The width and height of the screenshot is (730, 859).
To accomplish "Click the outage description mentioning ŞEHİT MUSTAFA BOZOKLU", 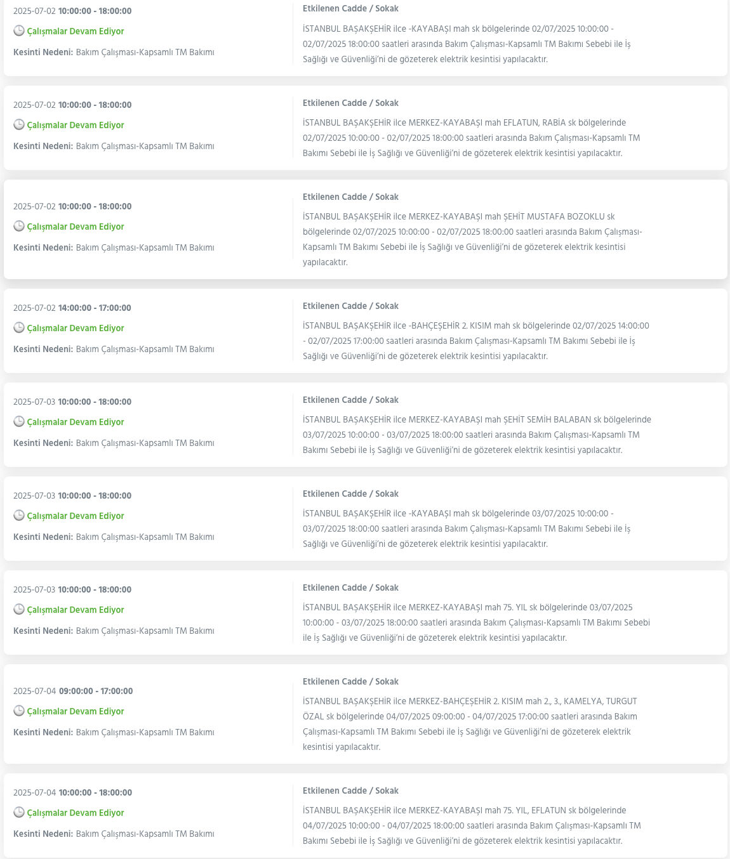I will (472, 239).
